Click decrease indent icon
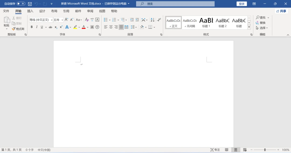This screenshot has height=153, width=291. [132, 20]
